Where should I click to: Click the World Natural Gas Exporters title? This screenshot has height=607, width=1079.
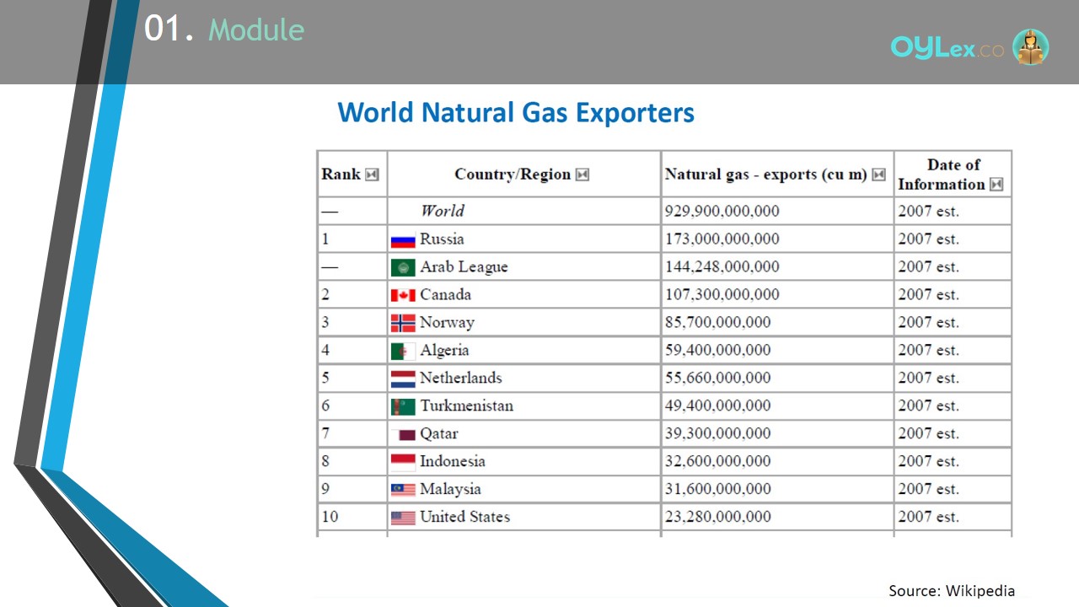point(516,112)
